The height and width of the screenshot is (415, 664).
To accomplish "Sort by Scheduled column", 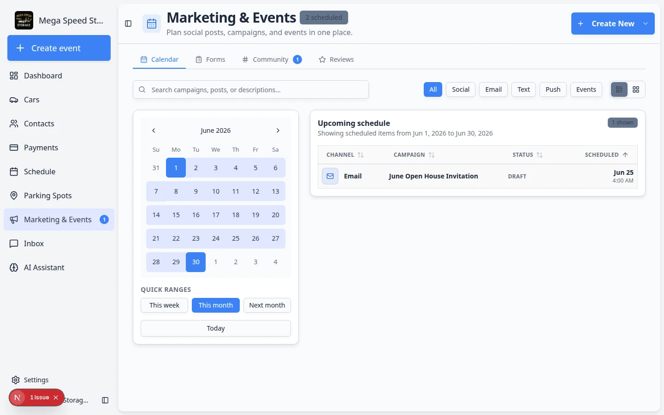I will pos(606,155).
